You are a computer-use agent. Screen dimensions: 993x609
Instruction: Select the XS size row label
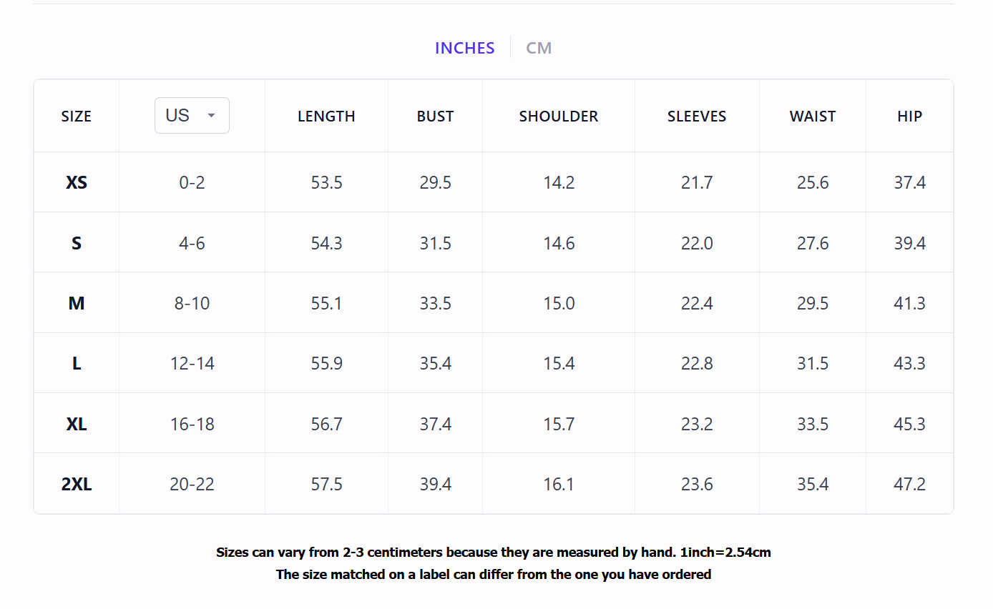tap(77, 182)
